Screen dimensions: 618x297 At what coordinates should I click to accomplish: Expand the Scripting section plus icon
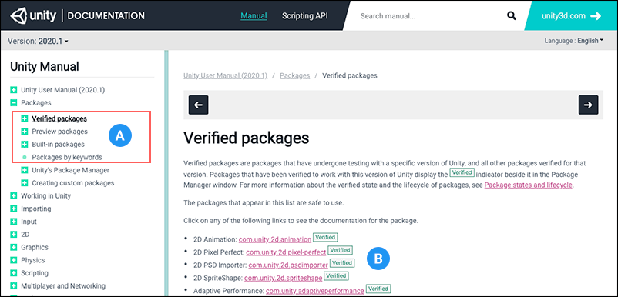14,273
